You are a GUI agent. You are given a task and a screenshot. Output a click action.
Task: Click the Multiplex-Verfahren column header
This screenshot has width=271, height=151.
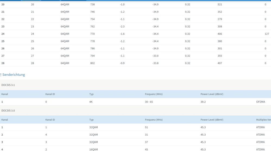coord(263,120)
